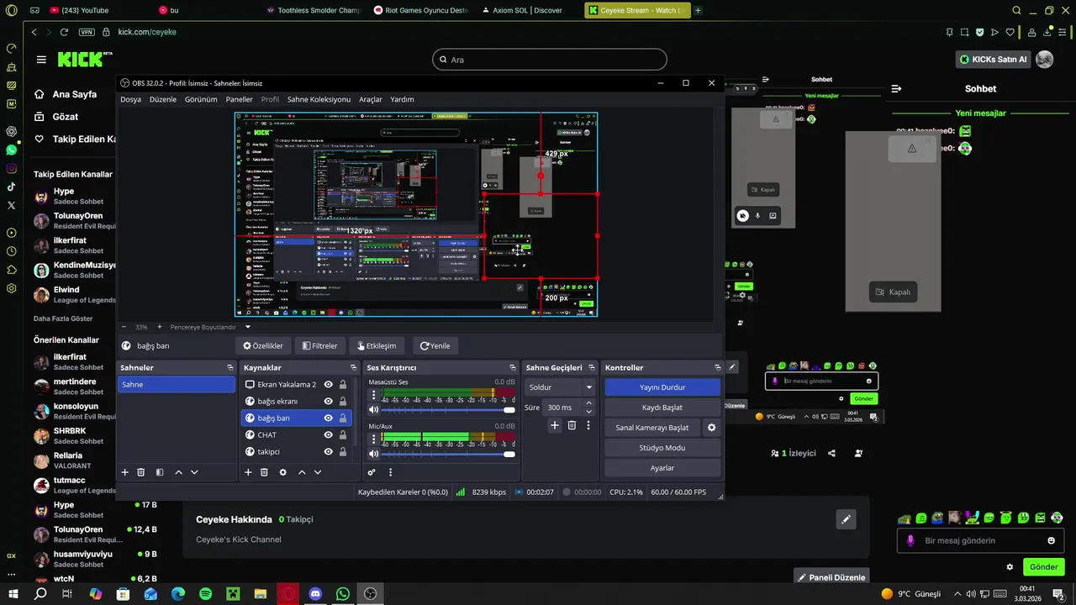Toggle lock on CHAT source
Viewport: 1076px width, 605px height.
click(343, 434)
